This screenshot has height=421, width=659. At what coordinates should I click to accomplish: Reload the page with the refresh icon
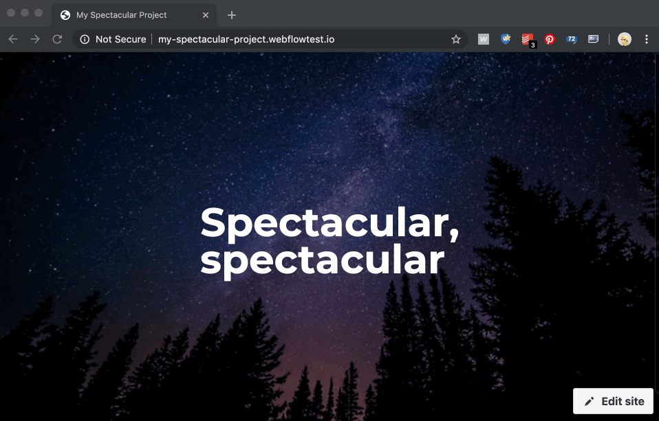point(57,39)
